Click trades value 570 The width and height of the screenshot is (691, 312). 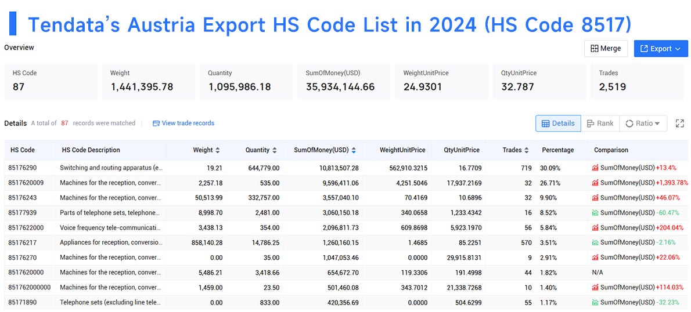(x=526, y=243)
